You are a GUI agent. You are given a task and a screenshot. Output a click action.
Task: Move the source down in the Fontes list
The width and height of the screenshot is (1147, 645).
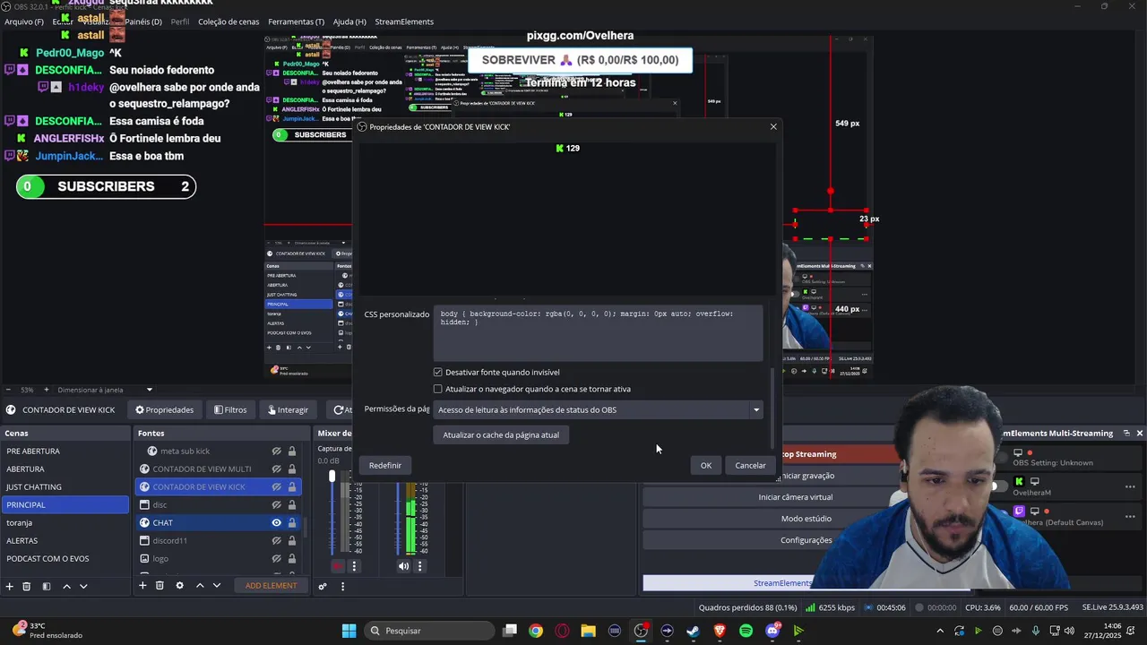click(x=217, y=586)
